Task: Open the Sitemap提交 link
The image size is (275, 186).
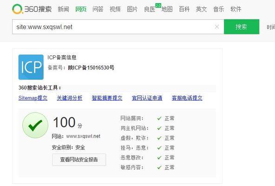Action: [x=33, y=98]
